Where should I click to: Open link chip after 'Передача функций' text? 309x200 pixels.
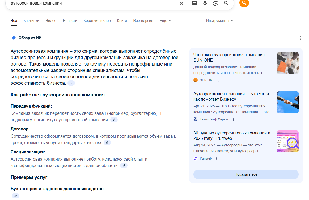coord(114,120)
